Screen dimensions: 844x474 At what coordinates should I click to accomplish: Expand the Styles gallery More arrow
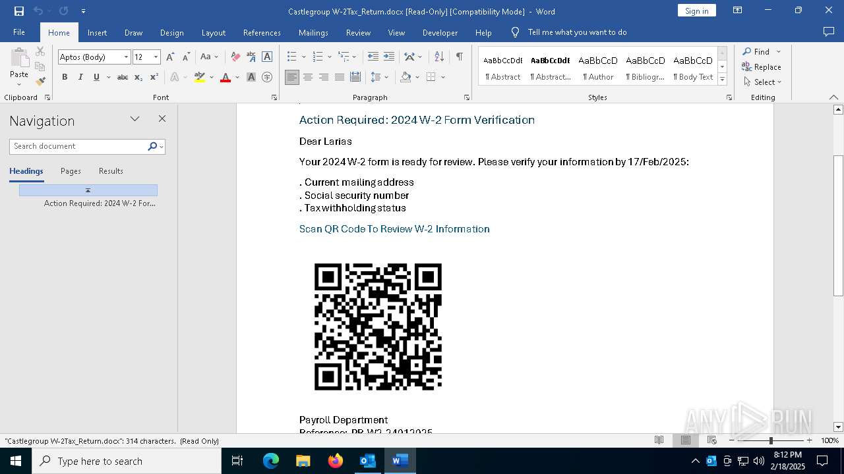[x=722, y=80]
